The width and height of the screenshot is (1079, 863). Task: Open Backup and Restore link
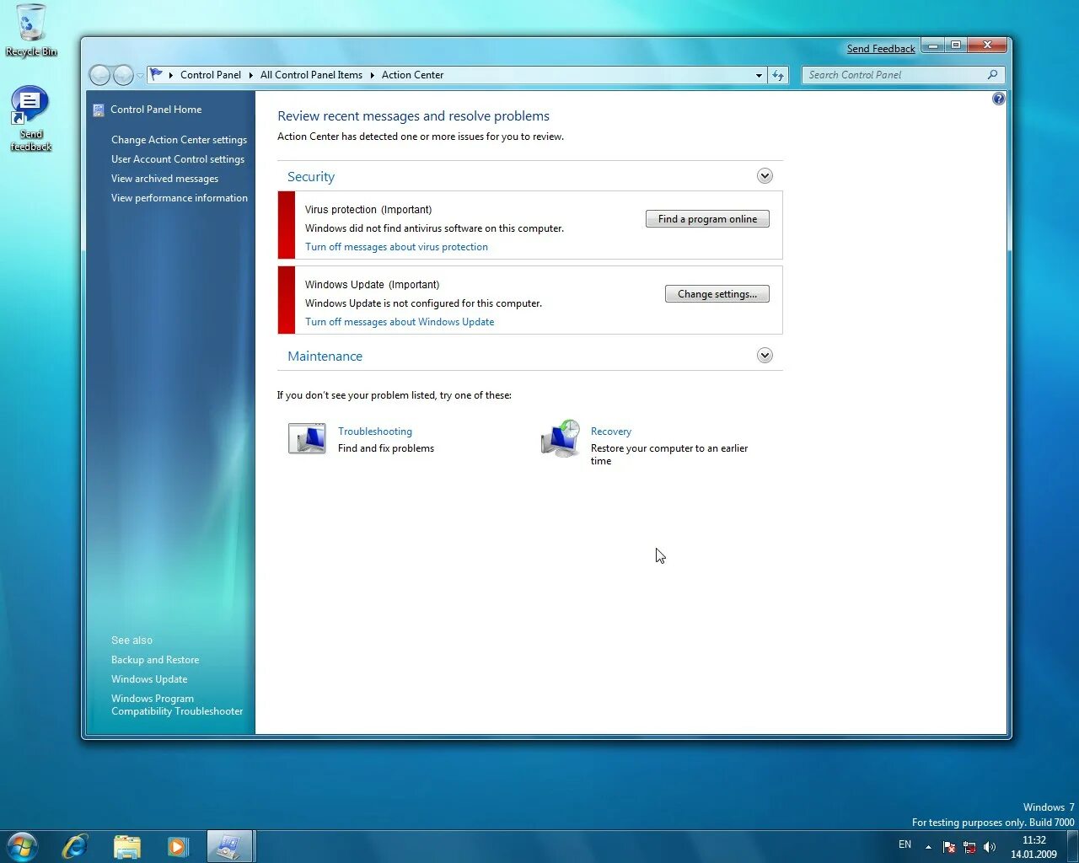[x=155, y=660]
